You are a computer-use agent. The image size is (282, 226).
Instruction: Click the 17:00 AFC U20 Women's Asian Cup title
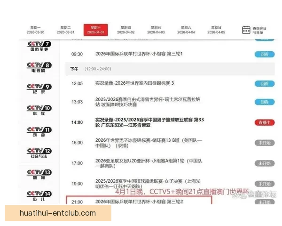(x=149, y=163)
